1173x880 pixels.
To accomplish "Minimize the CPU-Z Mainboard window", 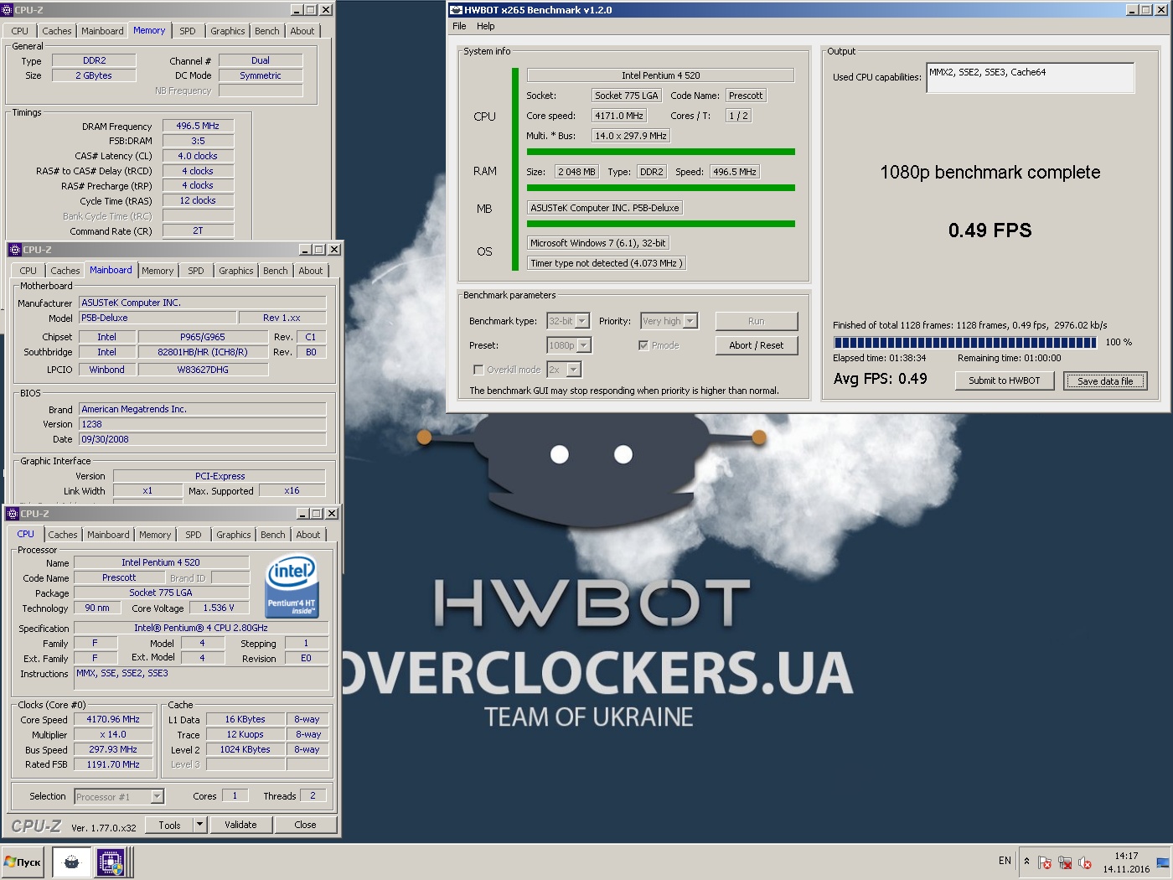I will click(305, 250).
